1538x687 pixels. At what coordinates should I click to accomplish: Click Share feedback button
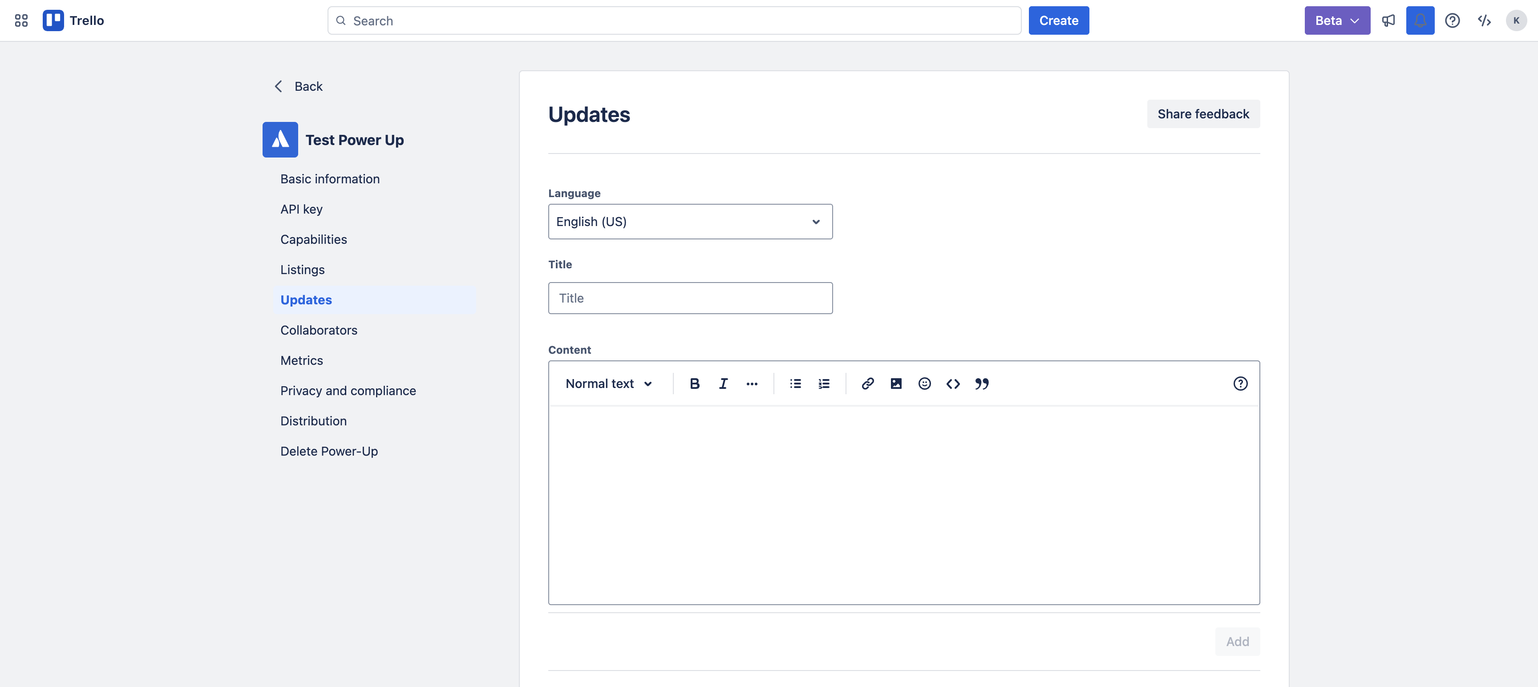[1203, 114]
